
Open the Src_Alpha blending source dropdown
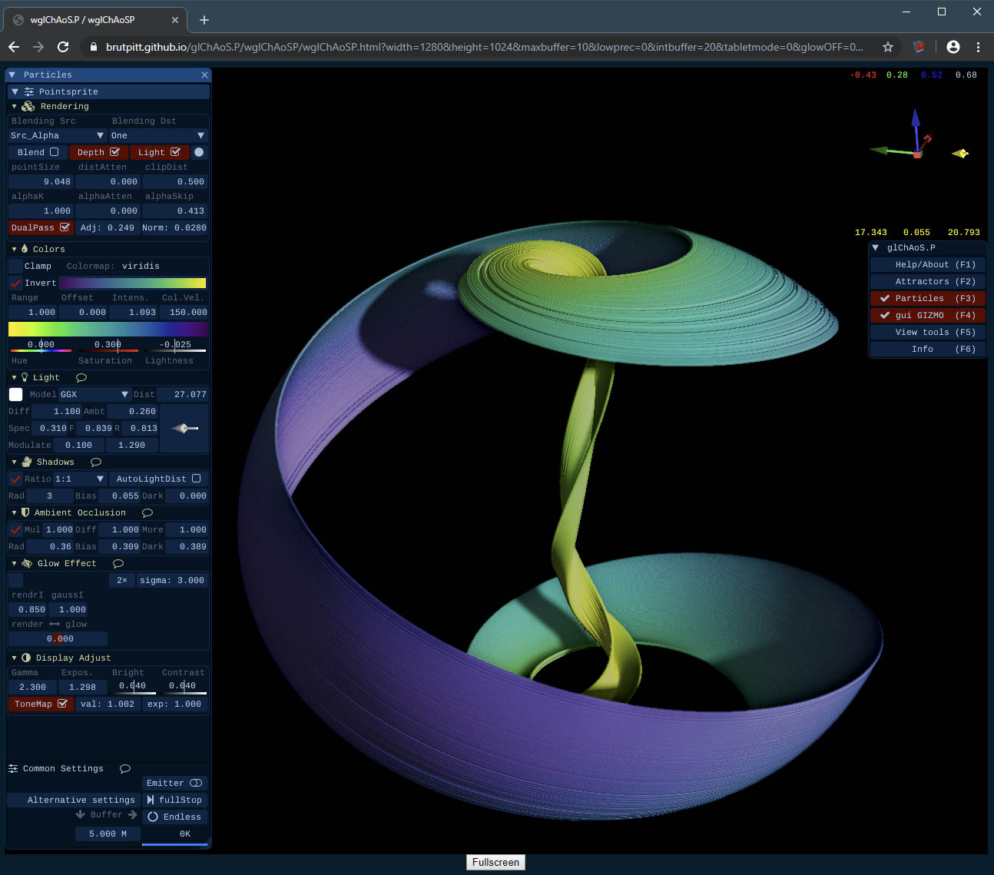58,135
